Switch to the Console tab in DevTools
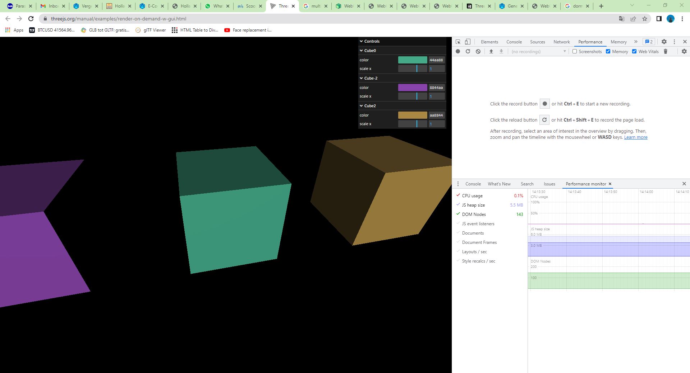 pos(514,42)
